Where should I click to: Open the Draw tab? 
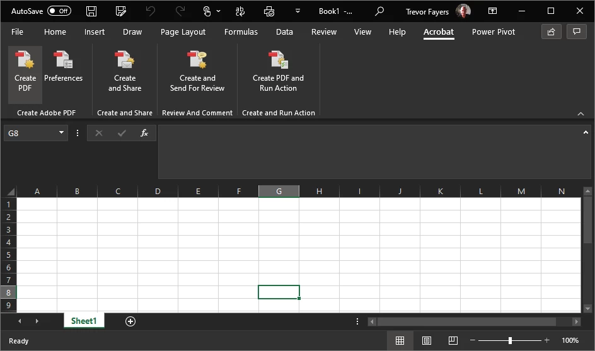click(x=132, y=32)
